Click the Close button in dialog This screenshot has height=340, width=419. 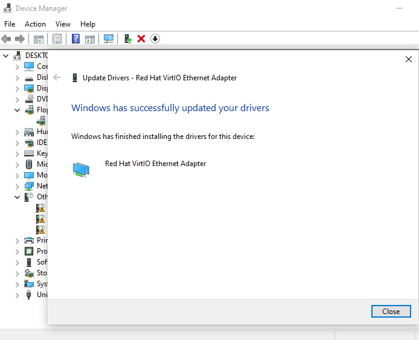coord(391,312)
